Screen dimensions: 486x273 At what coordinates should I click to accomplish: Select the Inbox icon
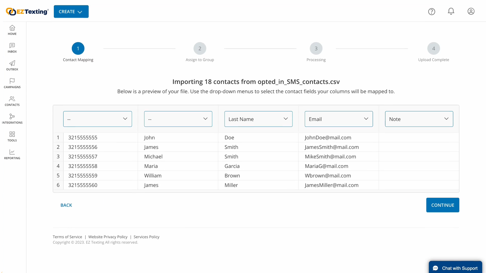(x=12, y=48)
